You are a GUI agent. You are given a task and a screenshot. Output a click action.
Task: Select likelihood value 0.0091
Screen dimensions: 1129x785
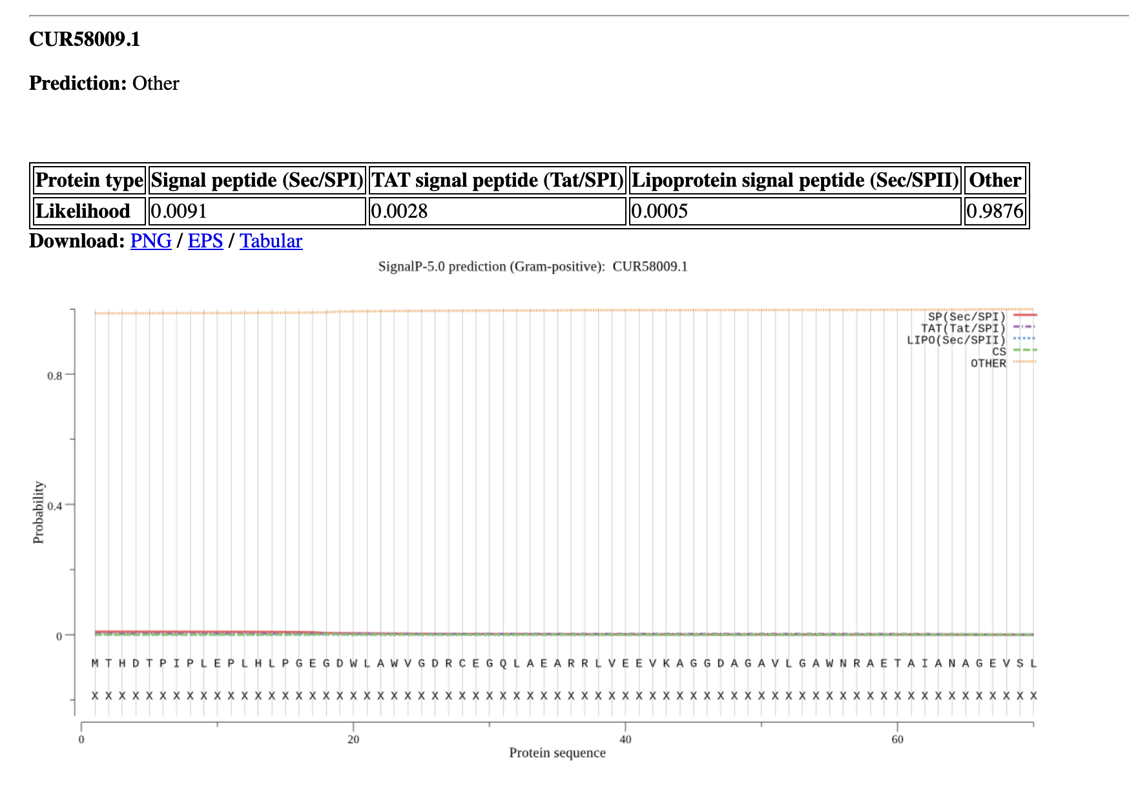tap(179, 211)
